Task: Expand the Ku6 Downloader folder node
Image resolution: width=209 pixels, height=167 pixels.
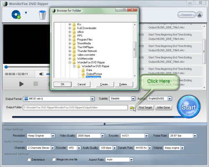Action: click(70, 28)
